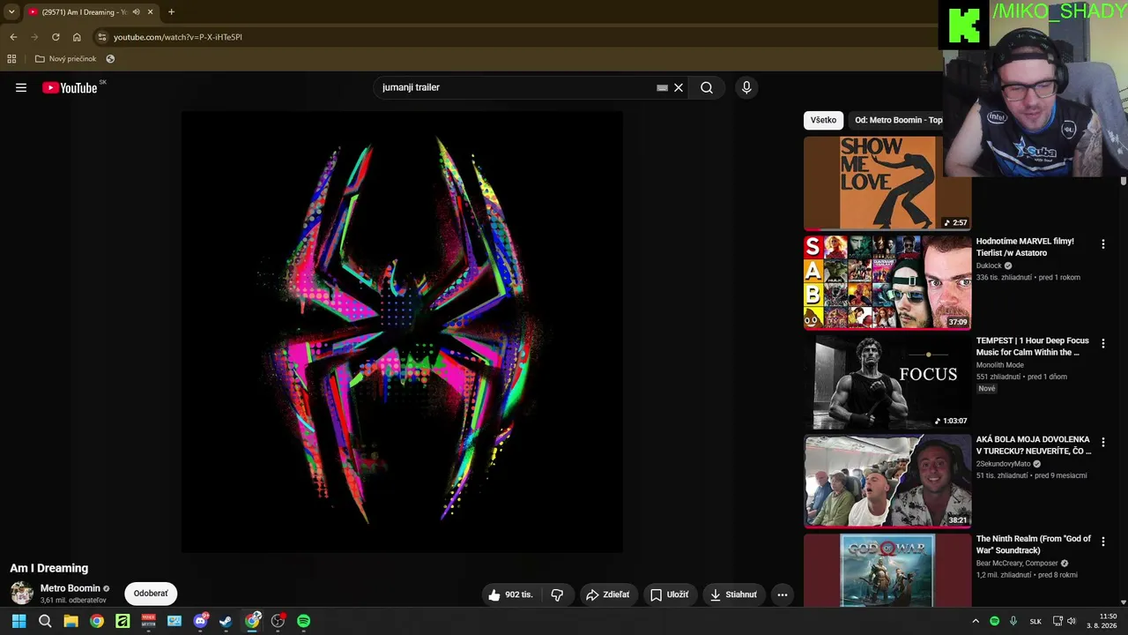The image size is (1128, 635).
Task: Go back in the browser
Action: pyautogui.click(x=13, y=37)
